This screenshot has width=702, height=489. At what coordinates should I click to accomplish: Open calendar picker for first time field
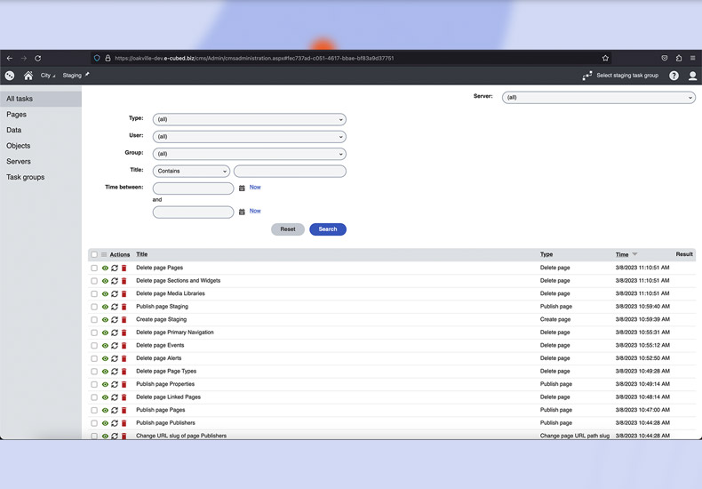click(x=242, y=188)
